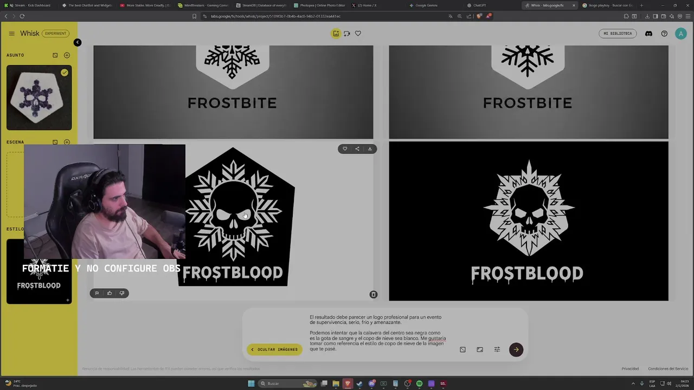Click OCULTAR IMÁGENES button
This screenshot has height=390, width=694.
click(274, 349)
